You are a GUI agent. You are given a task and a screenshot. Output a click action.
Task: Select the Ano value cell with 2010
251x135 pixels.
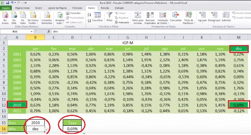(35, 123)
